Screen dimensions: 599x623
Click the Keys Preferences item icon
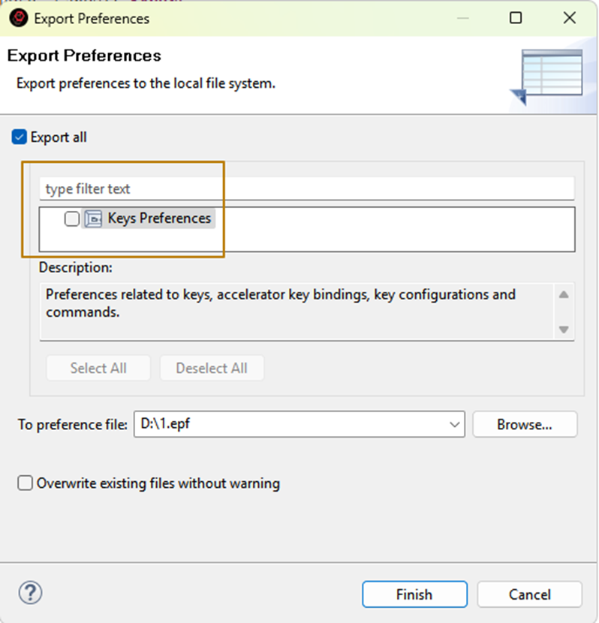[x=93, y=219]
